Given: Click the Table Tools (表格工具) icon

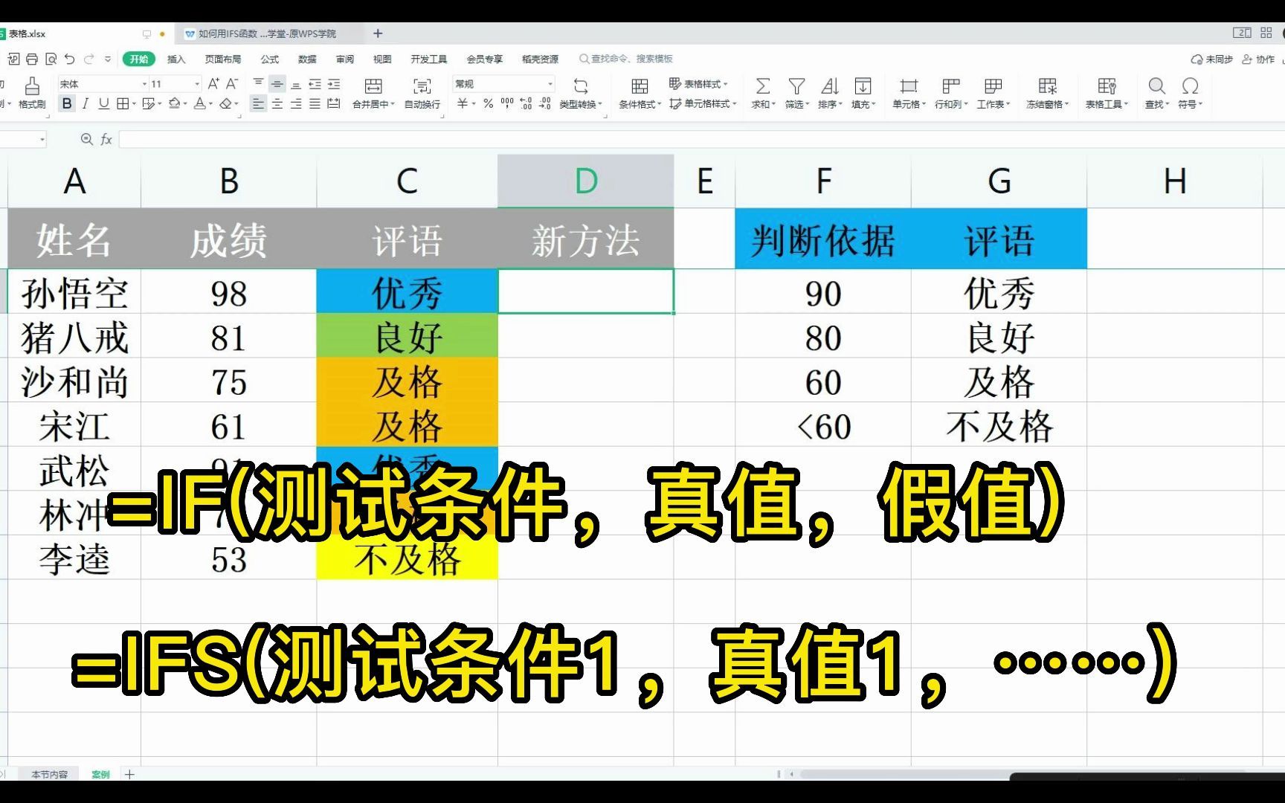Looking at the screenshot, I should click(x=1107, y=86).
